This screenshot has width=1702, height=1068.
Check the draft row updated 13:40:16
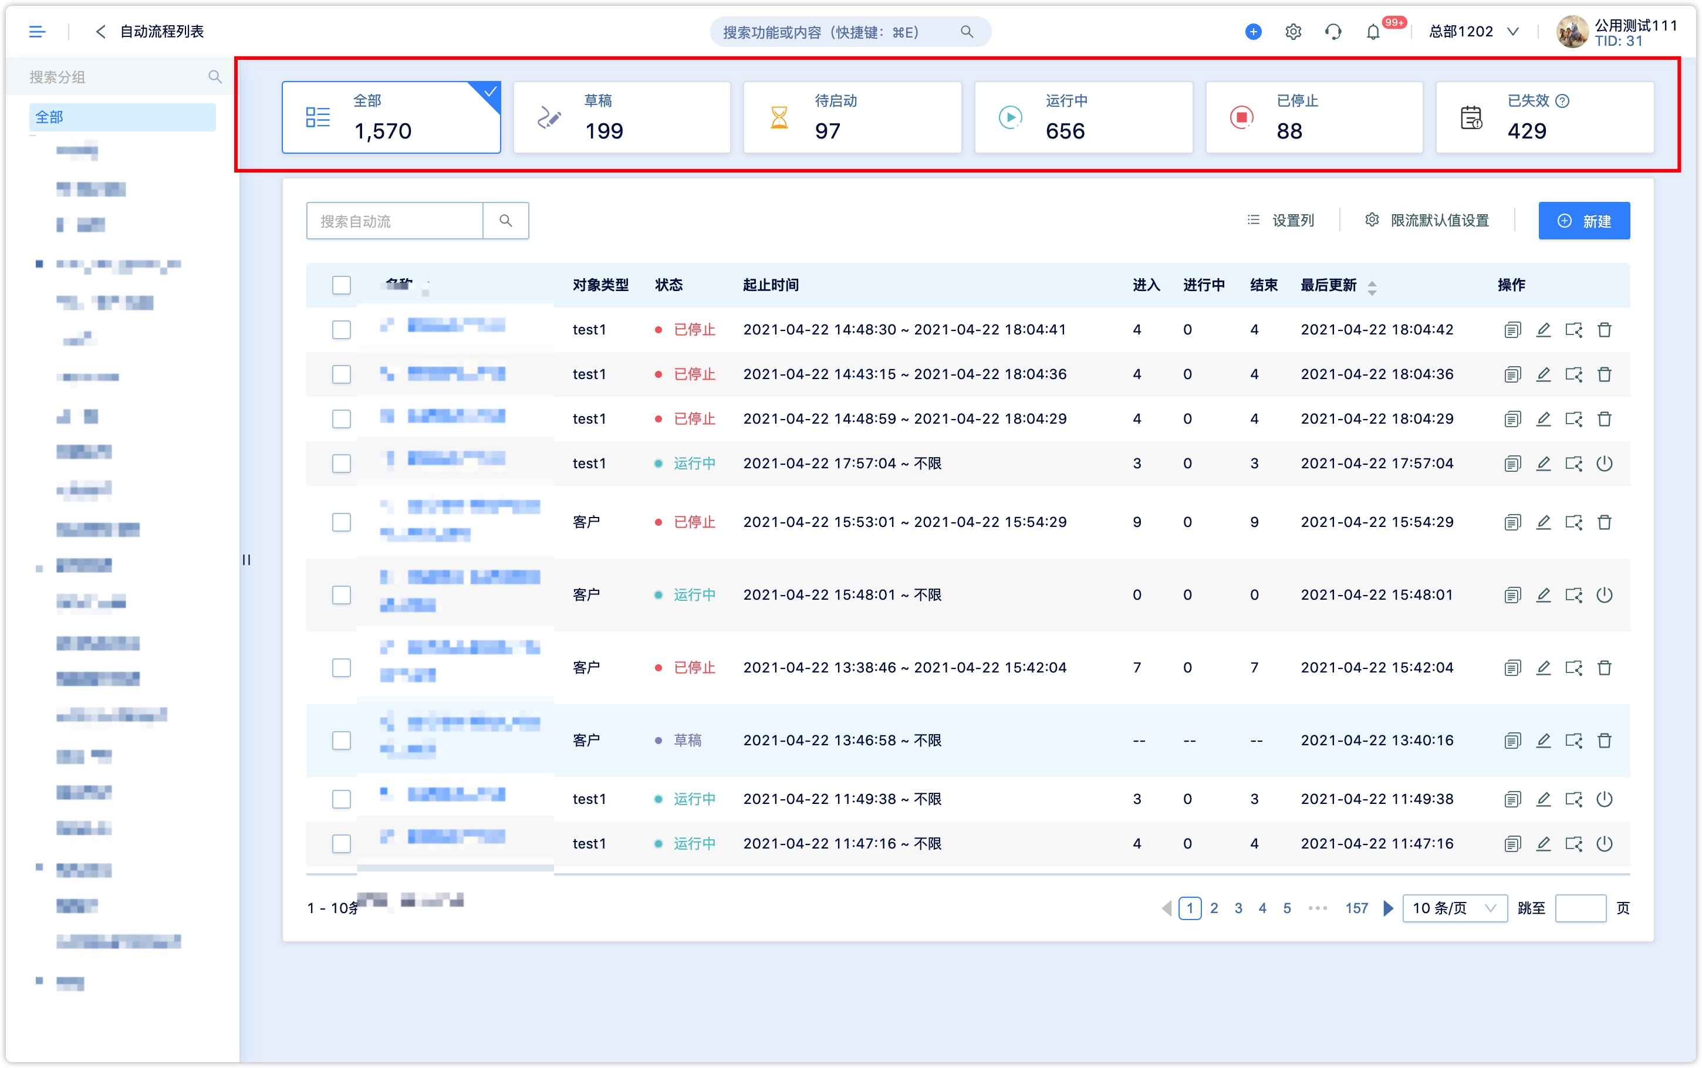coord(341,740)
